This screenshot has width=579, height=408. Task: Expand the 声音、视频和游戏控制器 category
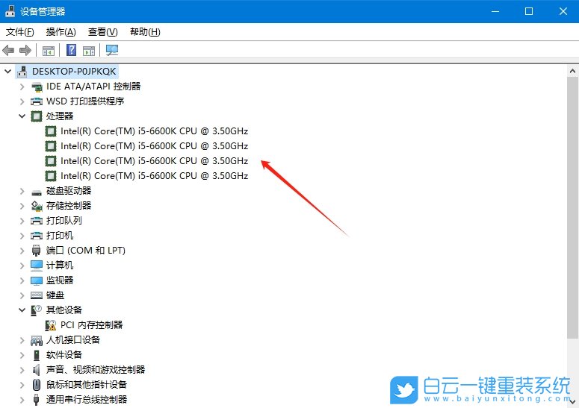click(x=22, y=370)
